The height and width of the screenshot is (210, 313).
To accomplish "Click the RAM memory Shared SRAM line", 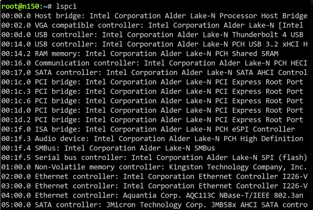I will point(140,54).
